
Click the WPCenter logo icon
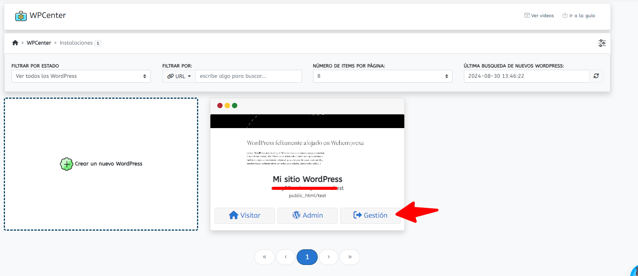[21, 16]
